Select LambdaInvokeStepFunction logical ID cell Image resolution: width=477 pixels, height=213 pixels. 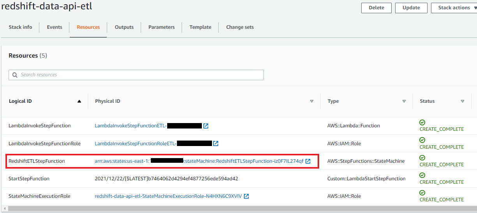(40, 126)
